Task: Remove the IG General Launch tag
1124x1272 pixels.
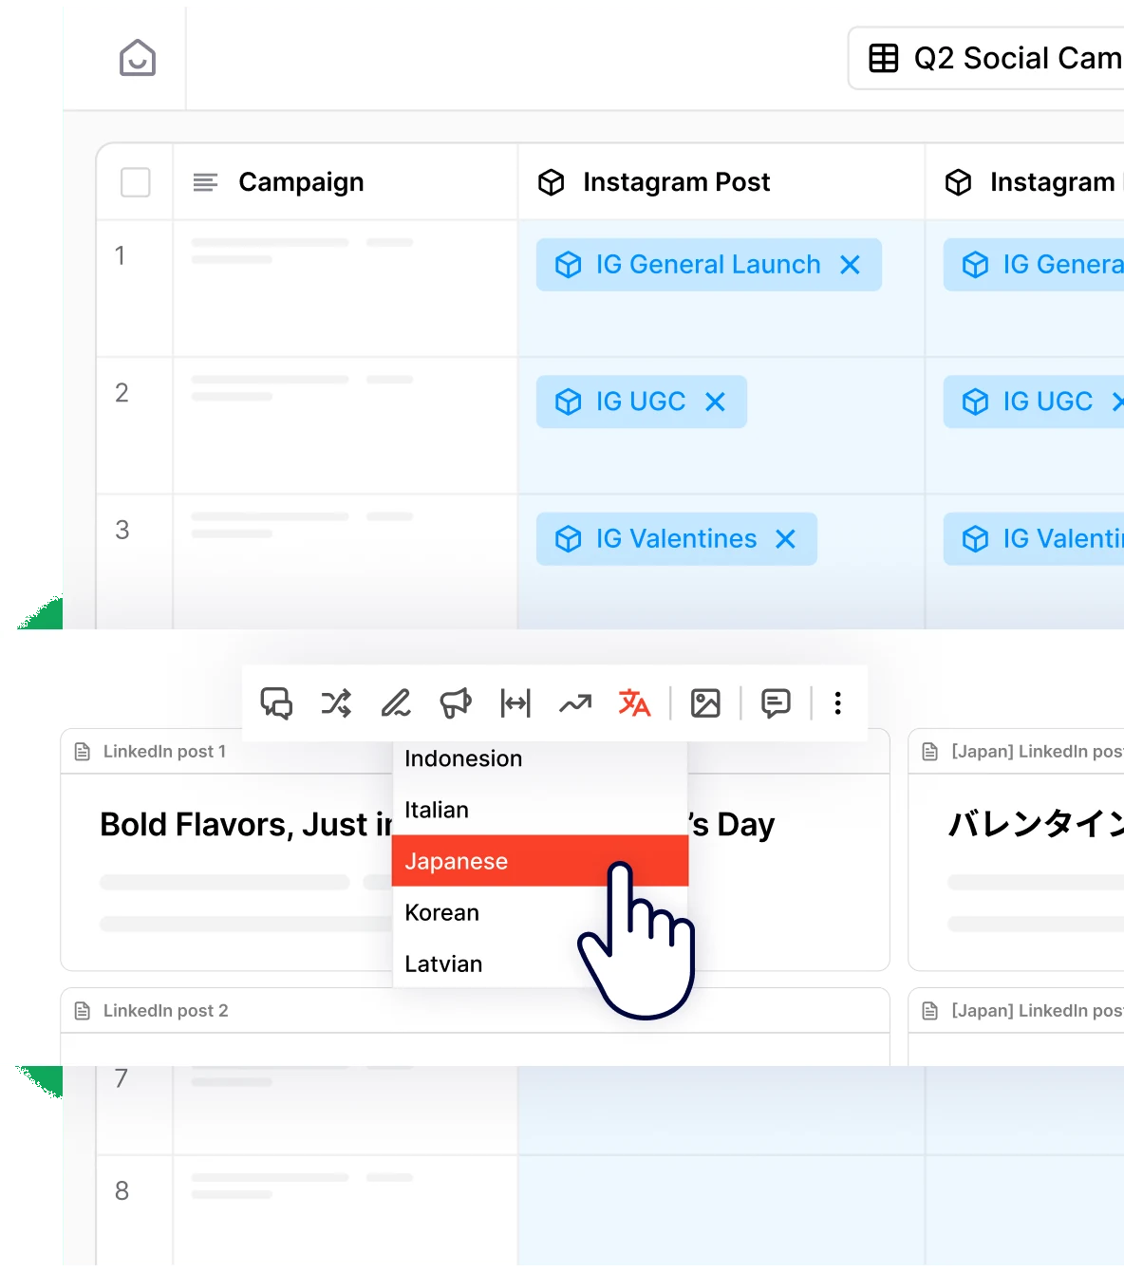Action: pos(851,265)
